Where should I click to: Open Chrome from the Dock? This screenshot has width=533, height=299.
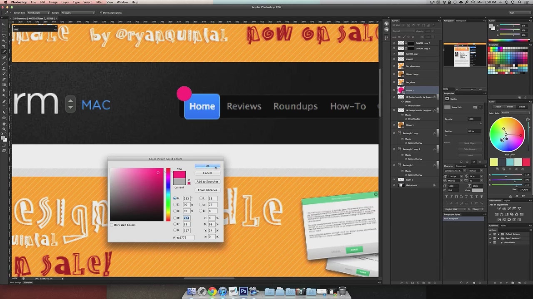click(x=212, y=292)
